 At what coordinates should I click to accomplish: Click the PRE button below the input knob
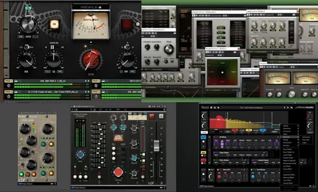21,37
